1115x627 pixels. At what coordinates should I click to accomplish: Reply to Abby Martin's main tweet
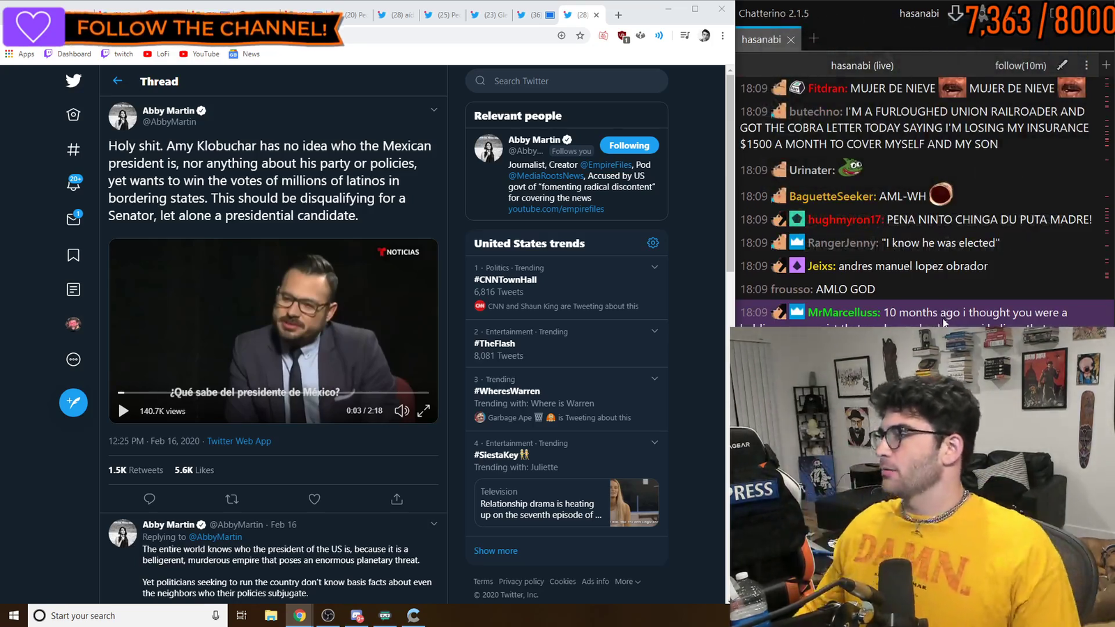coord(149,499)
